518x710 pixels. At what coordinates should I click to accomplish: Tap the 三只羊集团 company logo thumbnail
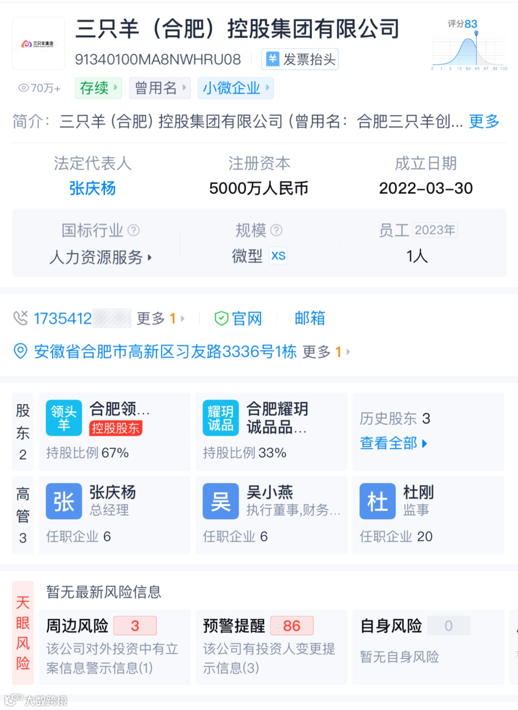(x=38, y=44)
